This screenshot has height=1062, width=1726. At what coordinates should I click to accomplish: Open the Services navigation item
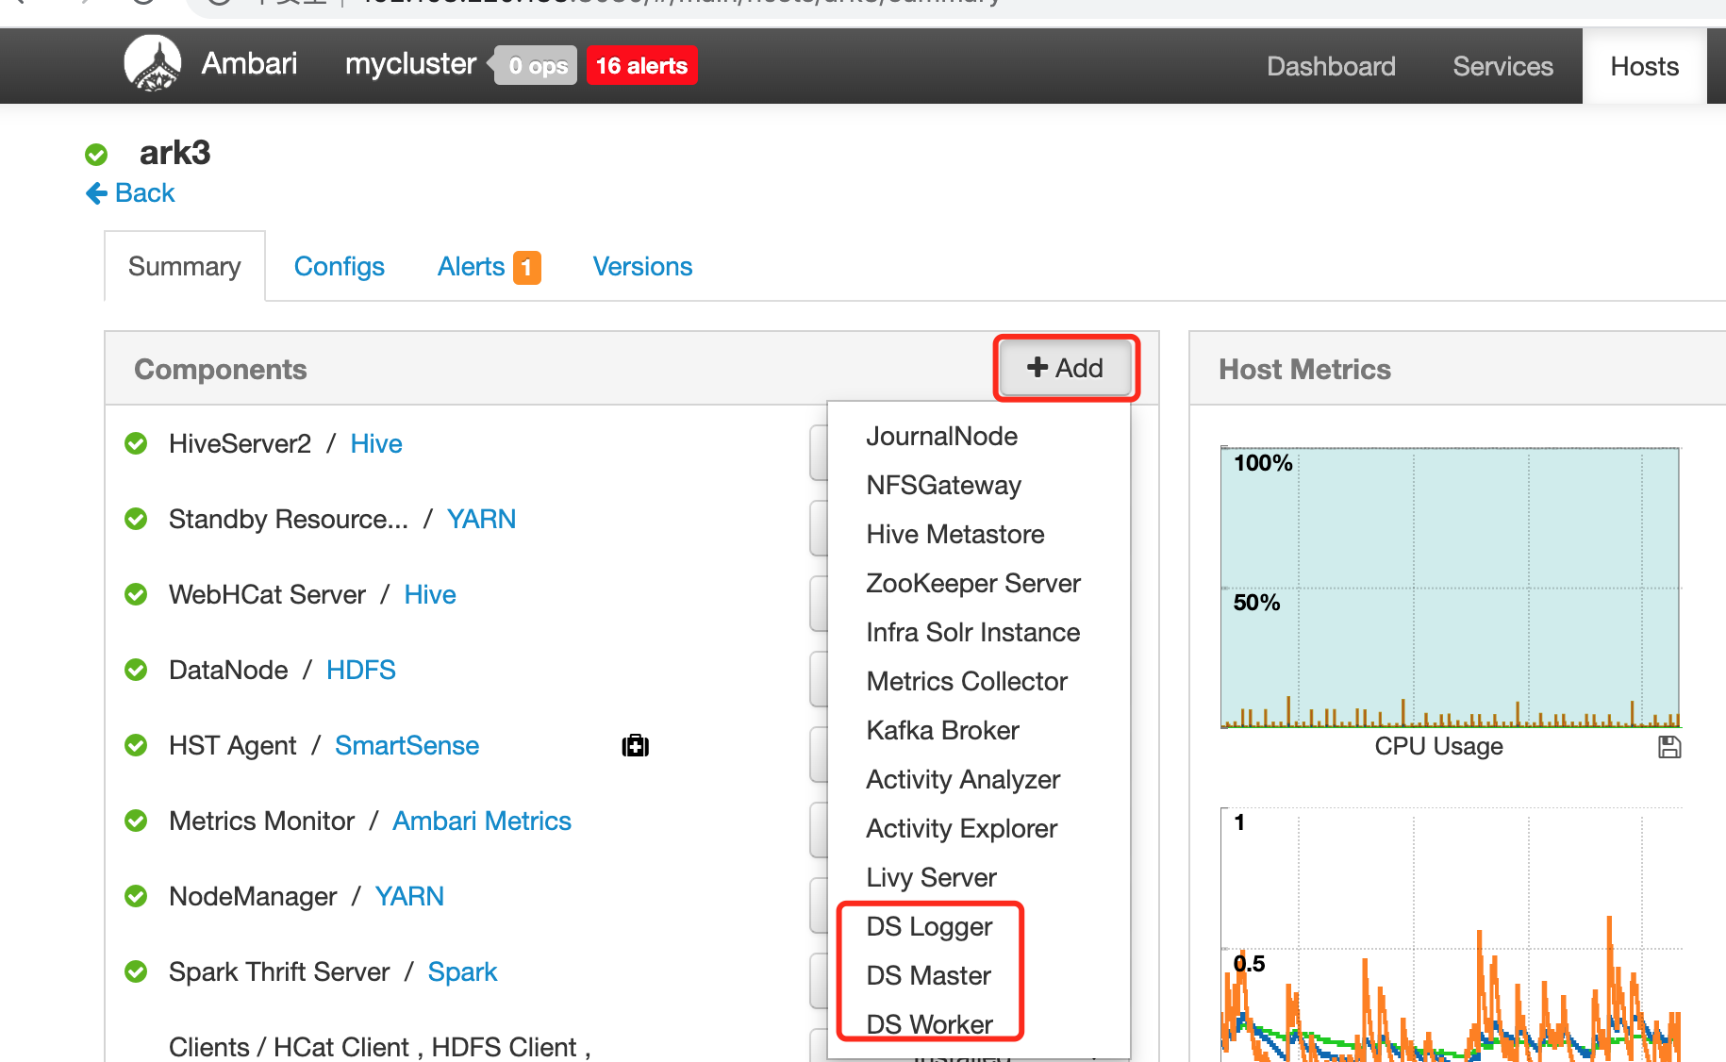click(1502, 66)
